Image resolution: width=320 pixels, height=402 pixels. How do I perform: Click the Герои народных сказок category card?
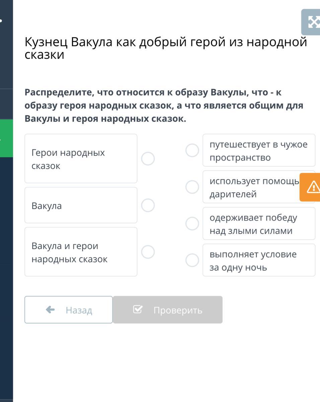tap(81, 158)
